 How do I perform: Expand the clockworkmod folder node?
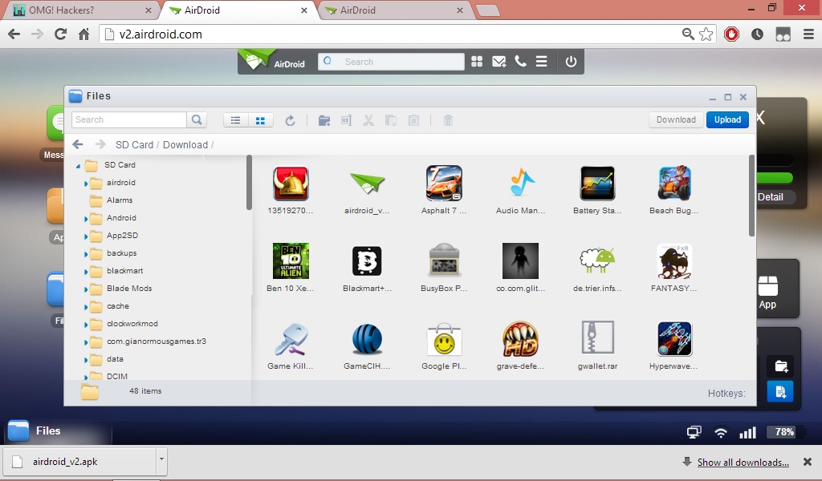(86, 325)
